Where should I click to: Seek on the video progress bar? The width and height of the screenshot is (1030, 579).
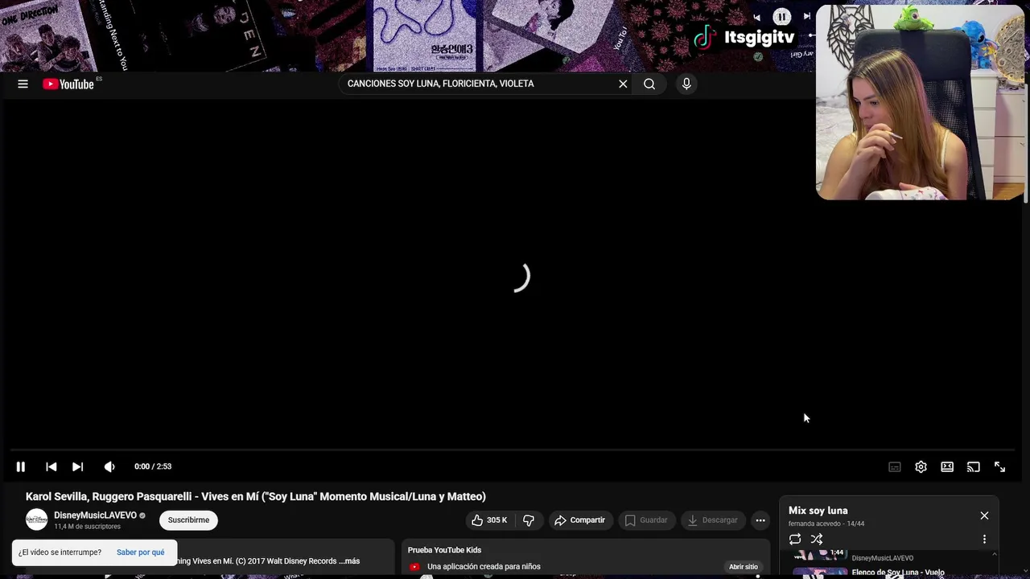click(x=513, y=450)
